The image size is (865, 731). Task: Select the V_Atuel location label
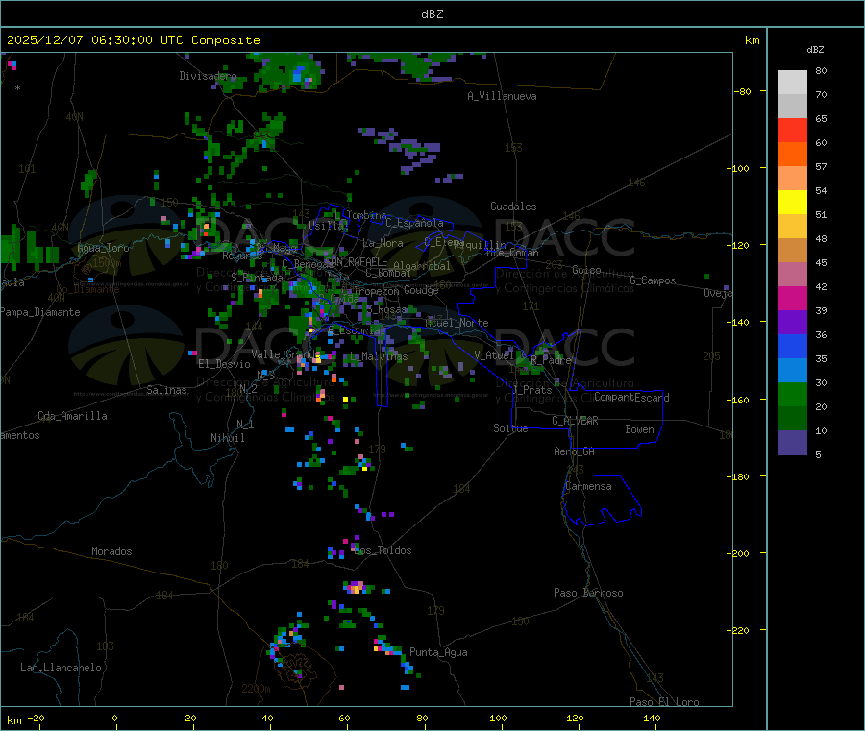click(x=494, y=355)
